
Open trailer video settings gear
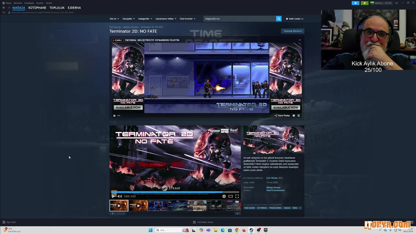coord(224,196)
